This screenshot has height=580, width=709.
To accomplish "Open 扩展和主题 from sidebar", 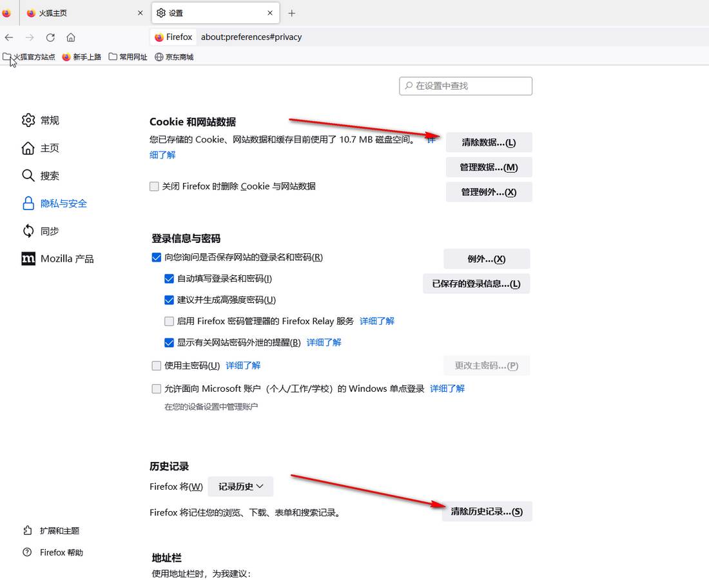I will [51, 531].
